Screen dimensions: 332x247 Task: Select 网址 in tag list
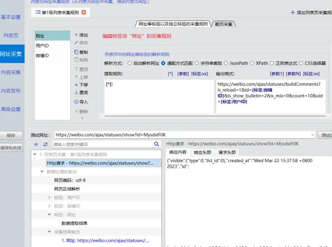click(52, 36)
